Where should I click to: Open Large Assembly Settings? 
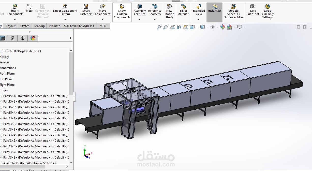[x=268, y=11]
